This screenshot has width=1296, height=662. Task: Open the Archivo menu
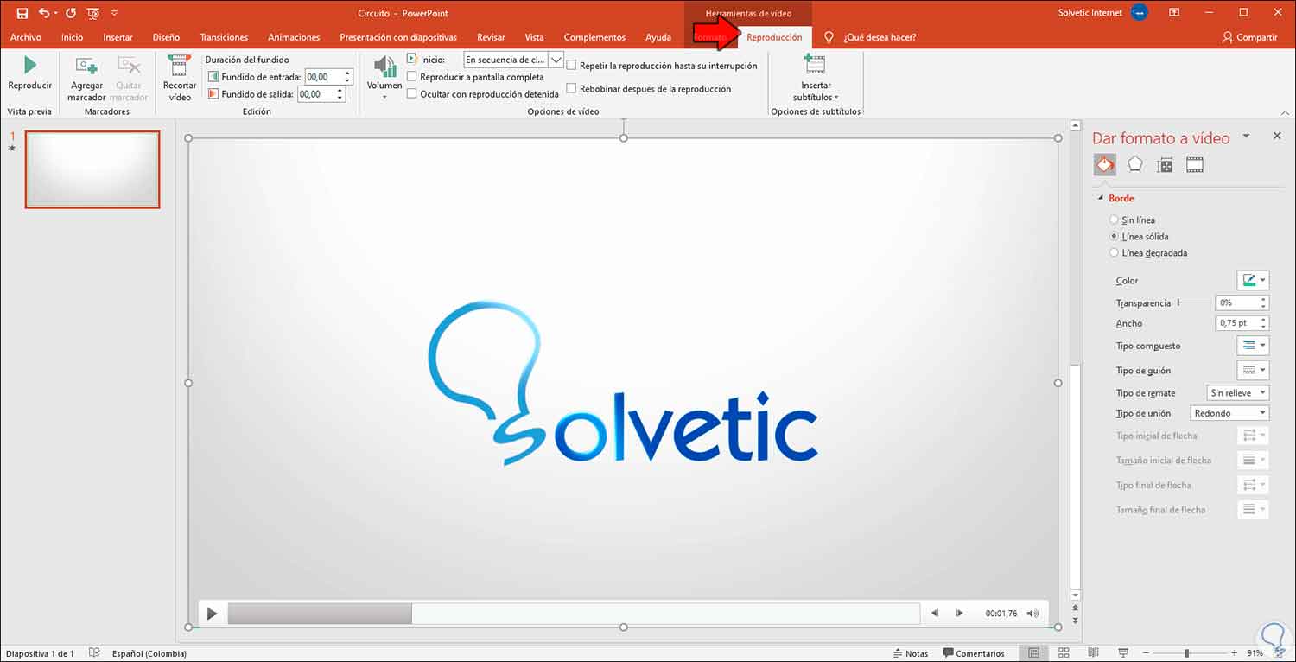26,37
